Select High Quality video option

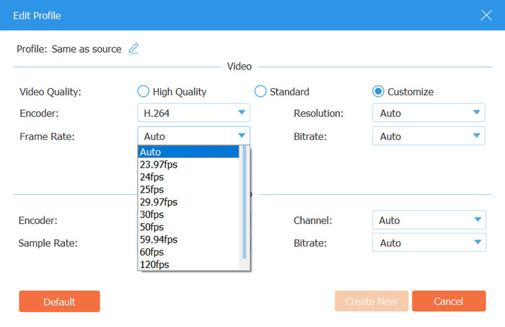pyautogui.click(x=143, y=92)
